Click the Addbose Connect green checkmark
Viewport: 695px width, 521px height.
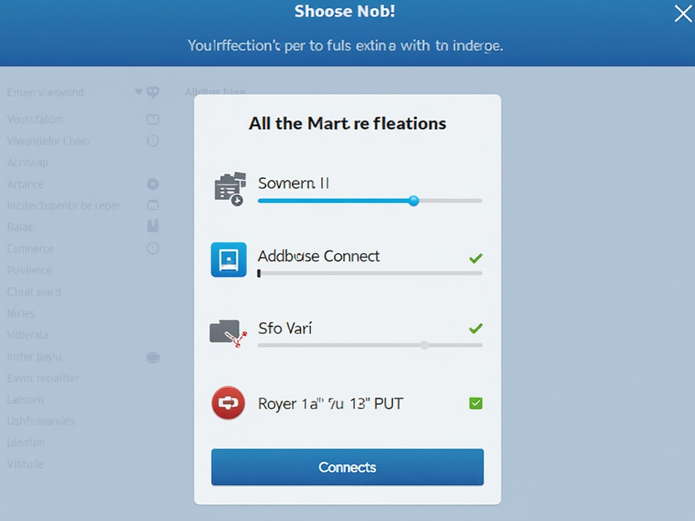point(476,258)
